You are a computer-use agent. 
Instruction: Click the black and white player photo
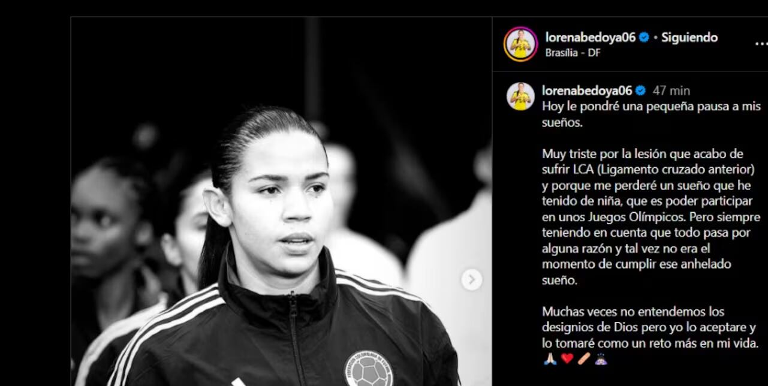coord(281,201)
